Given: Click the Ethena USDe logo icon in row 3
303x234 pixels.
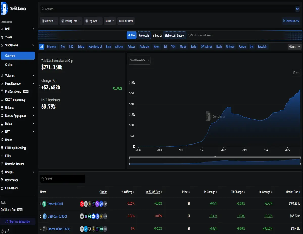Looking at the screenshot, I should click(45, 229).
